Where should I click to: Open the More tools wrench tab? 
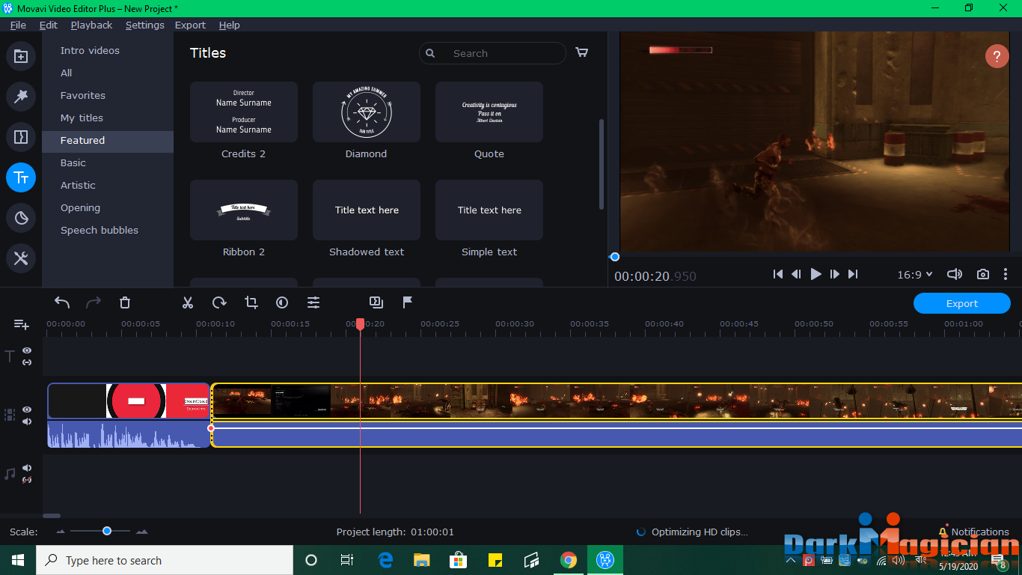coord(21,258)
